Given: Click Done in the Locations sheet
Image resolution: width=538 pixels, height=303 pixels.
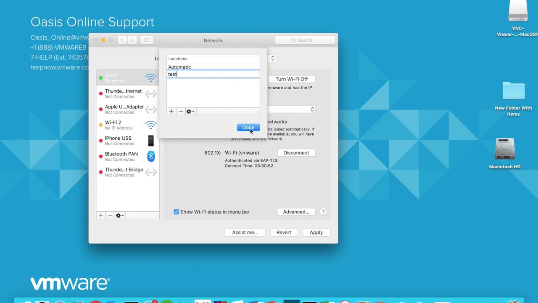Looking at the screenshot, I should click(x=248, y=128).
